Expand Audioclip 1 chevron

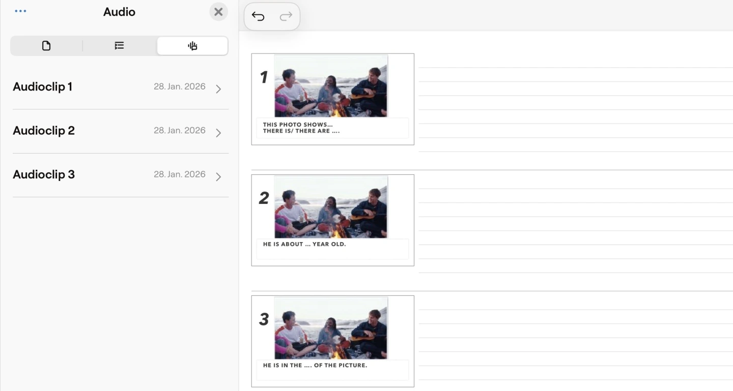click(218, 89)
